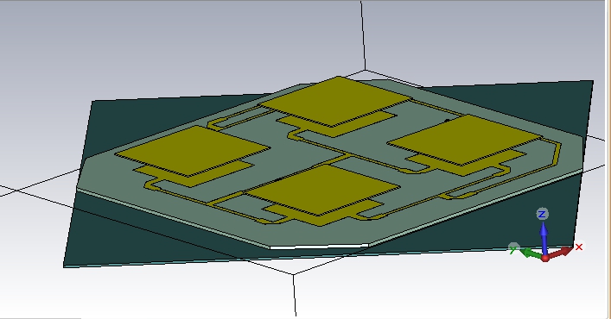The image size is (611, 319).
Task: Click the Z label on the axis gizmo
Action: click(x=542, y=214)
